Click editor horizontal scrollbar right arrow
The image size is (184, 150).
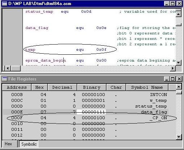[173, 68]
